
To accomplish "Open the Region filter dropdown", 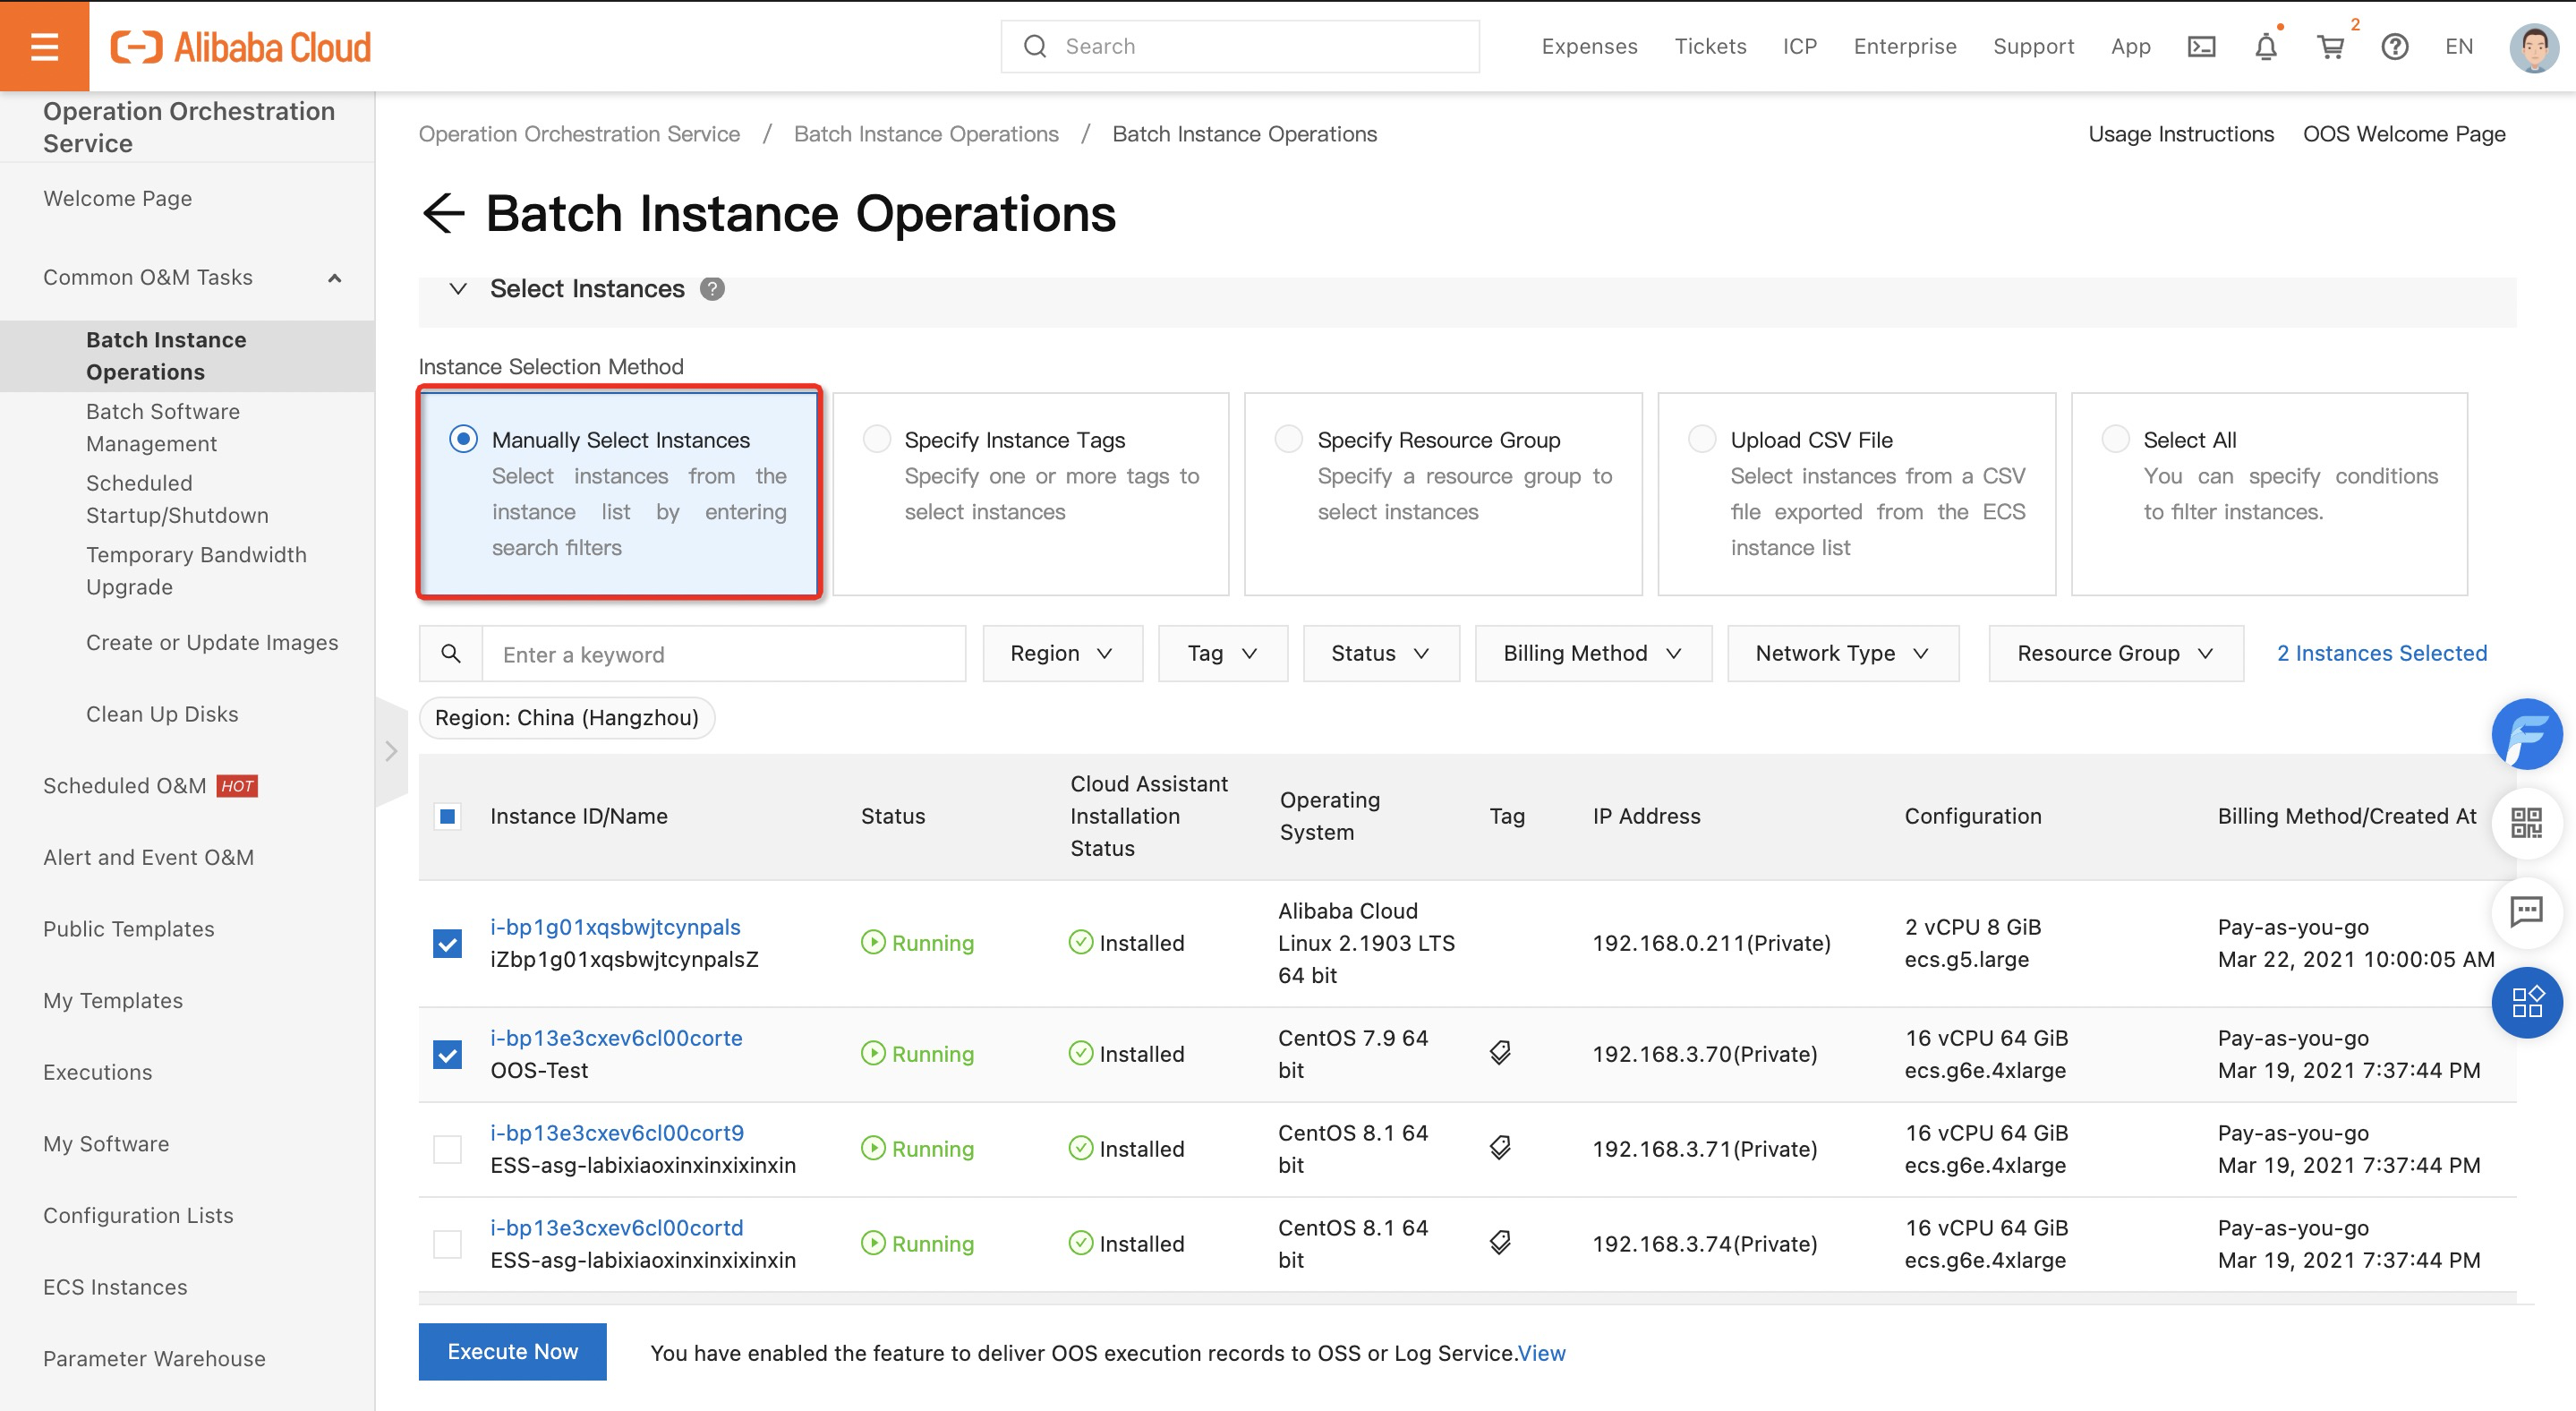I will pos(1062,653).
